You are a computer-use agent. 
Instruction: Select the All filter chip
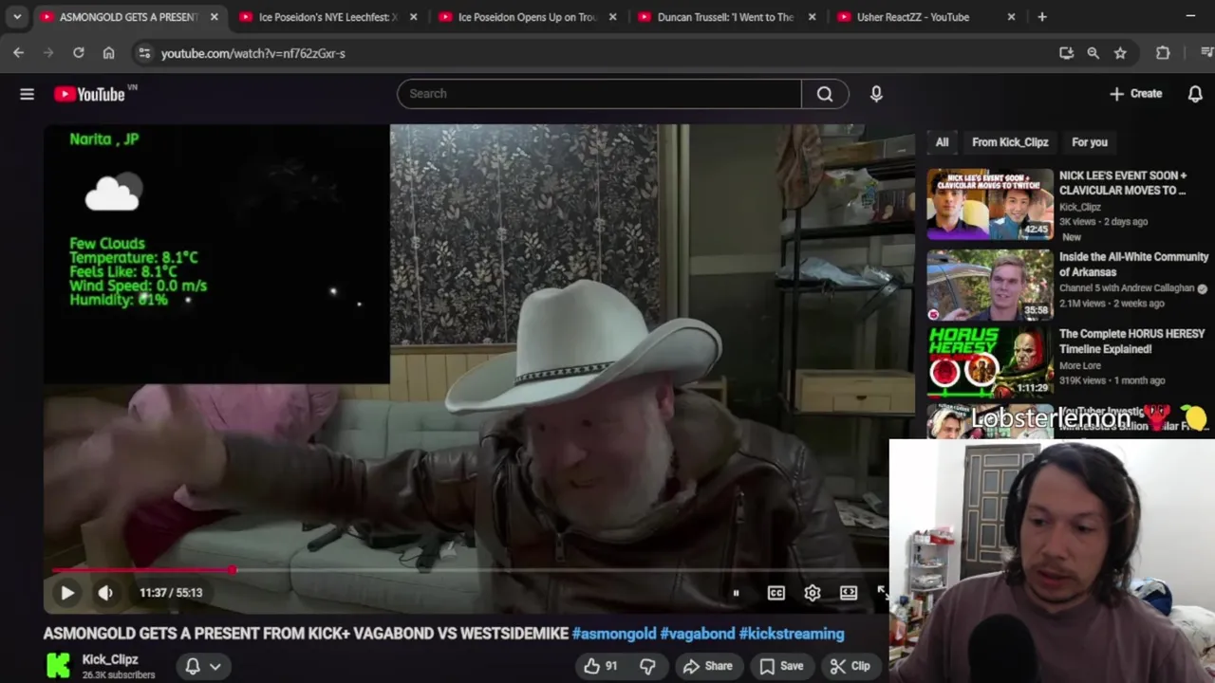click(x=942, y=142)
